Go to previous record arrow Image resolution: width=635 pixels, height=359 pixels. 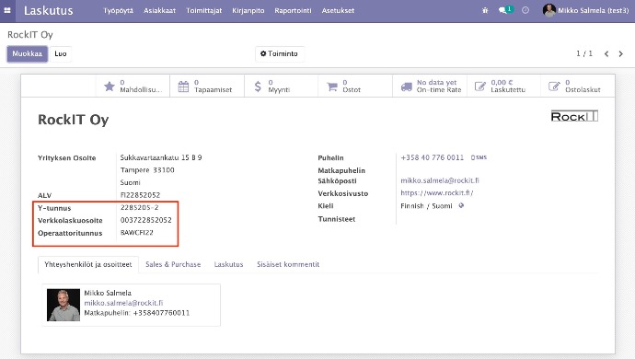click(606, 54)
